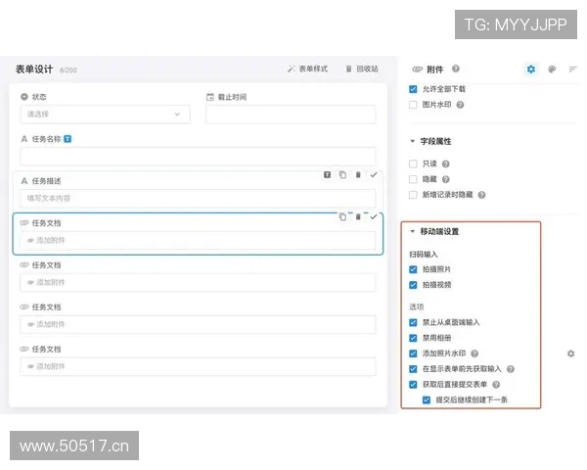Click the help icon next to 附件 title
The height and width of the screenshot is (470, 587).
pos(456,69)
